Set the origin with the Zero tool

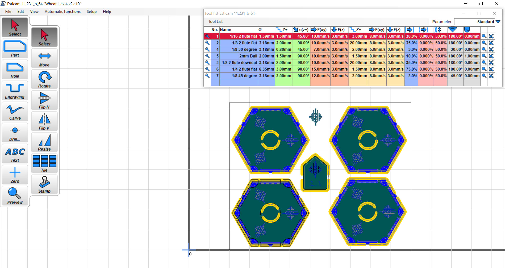click(x=15, y=175)
